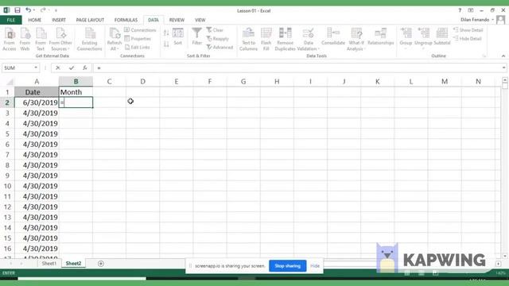Click the Insert Function fx icon
Screen dimensions: 509x286
pyautogui.click(x=85, y=68)
